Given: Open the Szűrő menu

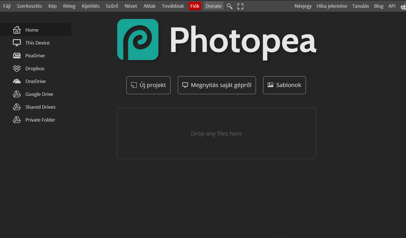Looking at the screenshot, I should (x=112, y=6).
